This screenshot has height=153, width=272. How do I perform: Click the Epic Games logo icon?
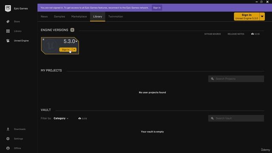pos(8,8)
